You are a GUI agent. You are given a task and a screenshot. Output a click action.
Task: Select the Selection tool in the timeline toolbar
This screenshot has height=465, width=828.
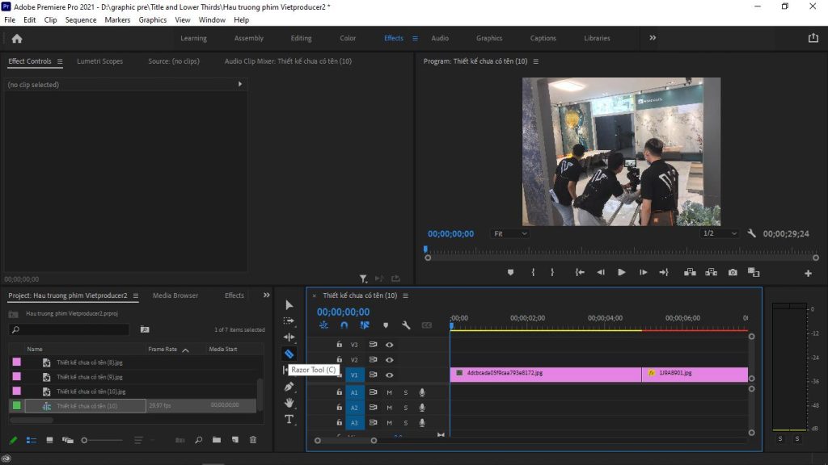coord(289,305)
